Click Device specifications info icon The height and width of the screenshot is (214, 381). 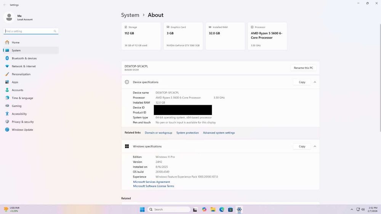click(x=127, y=82)
